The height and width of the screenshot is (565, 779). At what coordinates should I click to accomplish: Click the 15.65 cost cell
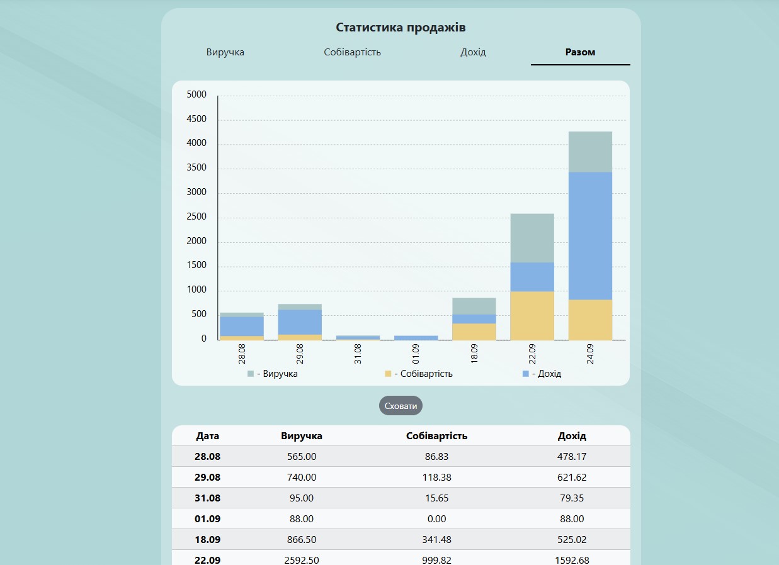[x=437, y=498]
